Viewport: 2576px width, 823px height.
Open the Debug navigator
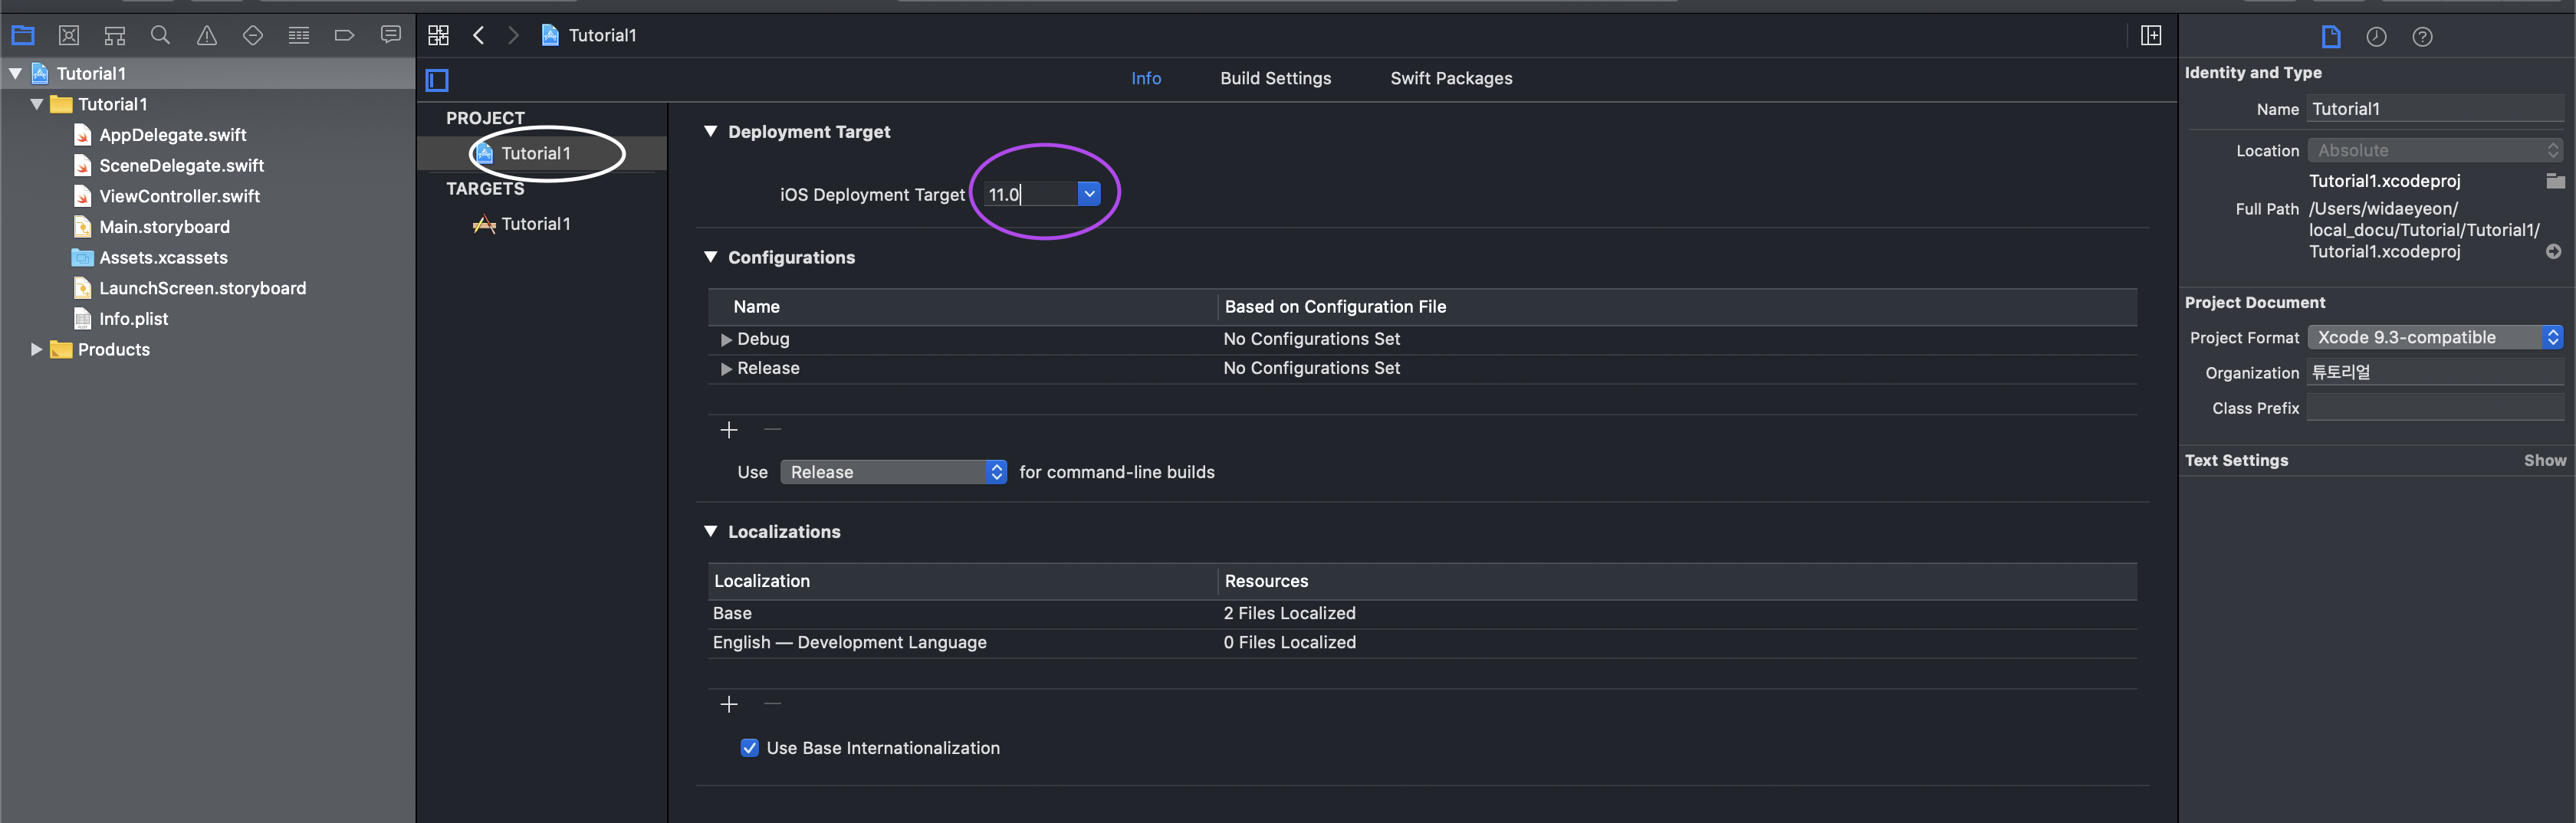click(299, 36)
